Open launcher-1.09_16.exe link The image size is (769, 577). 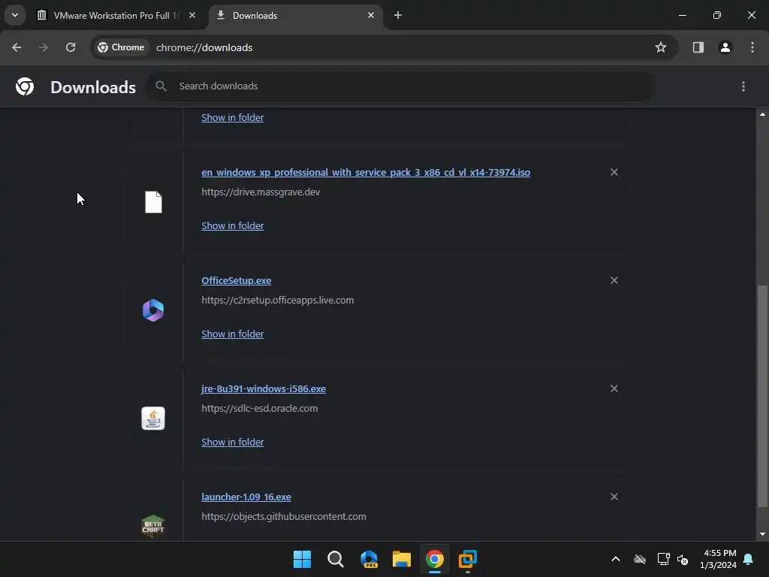[x=246, y=497]
